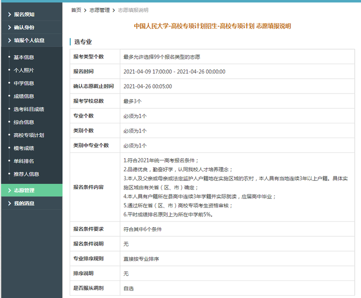Click the 专业个数 row label
This screenshot has width=361, height=298.
83,116
